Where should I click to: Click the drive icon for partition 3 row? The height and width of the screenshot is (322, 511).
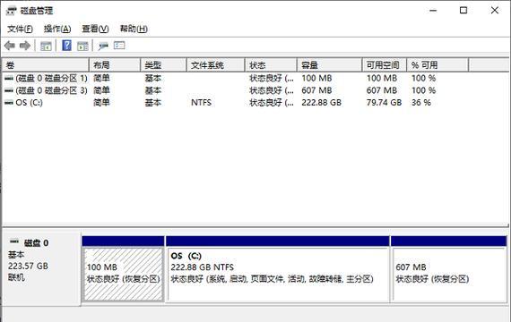click(x=9, y=90)
